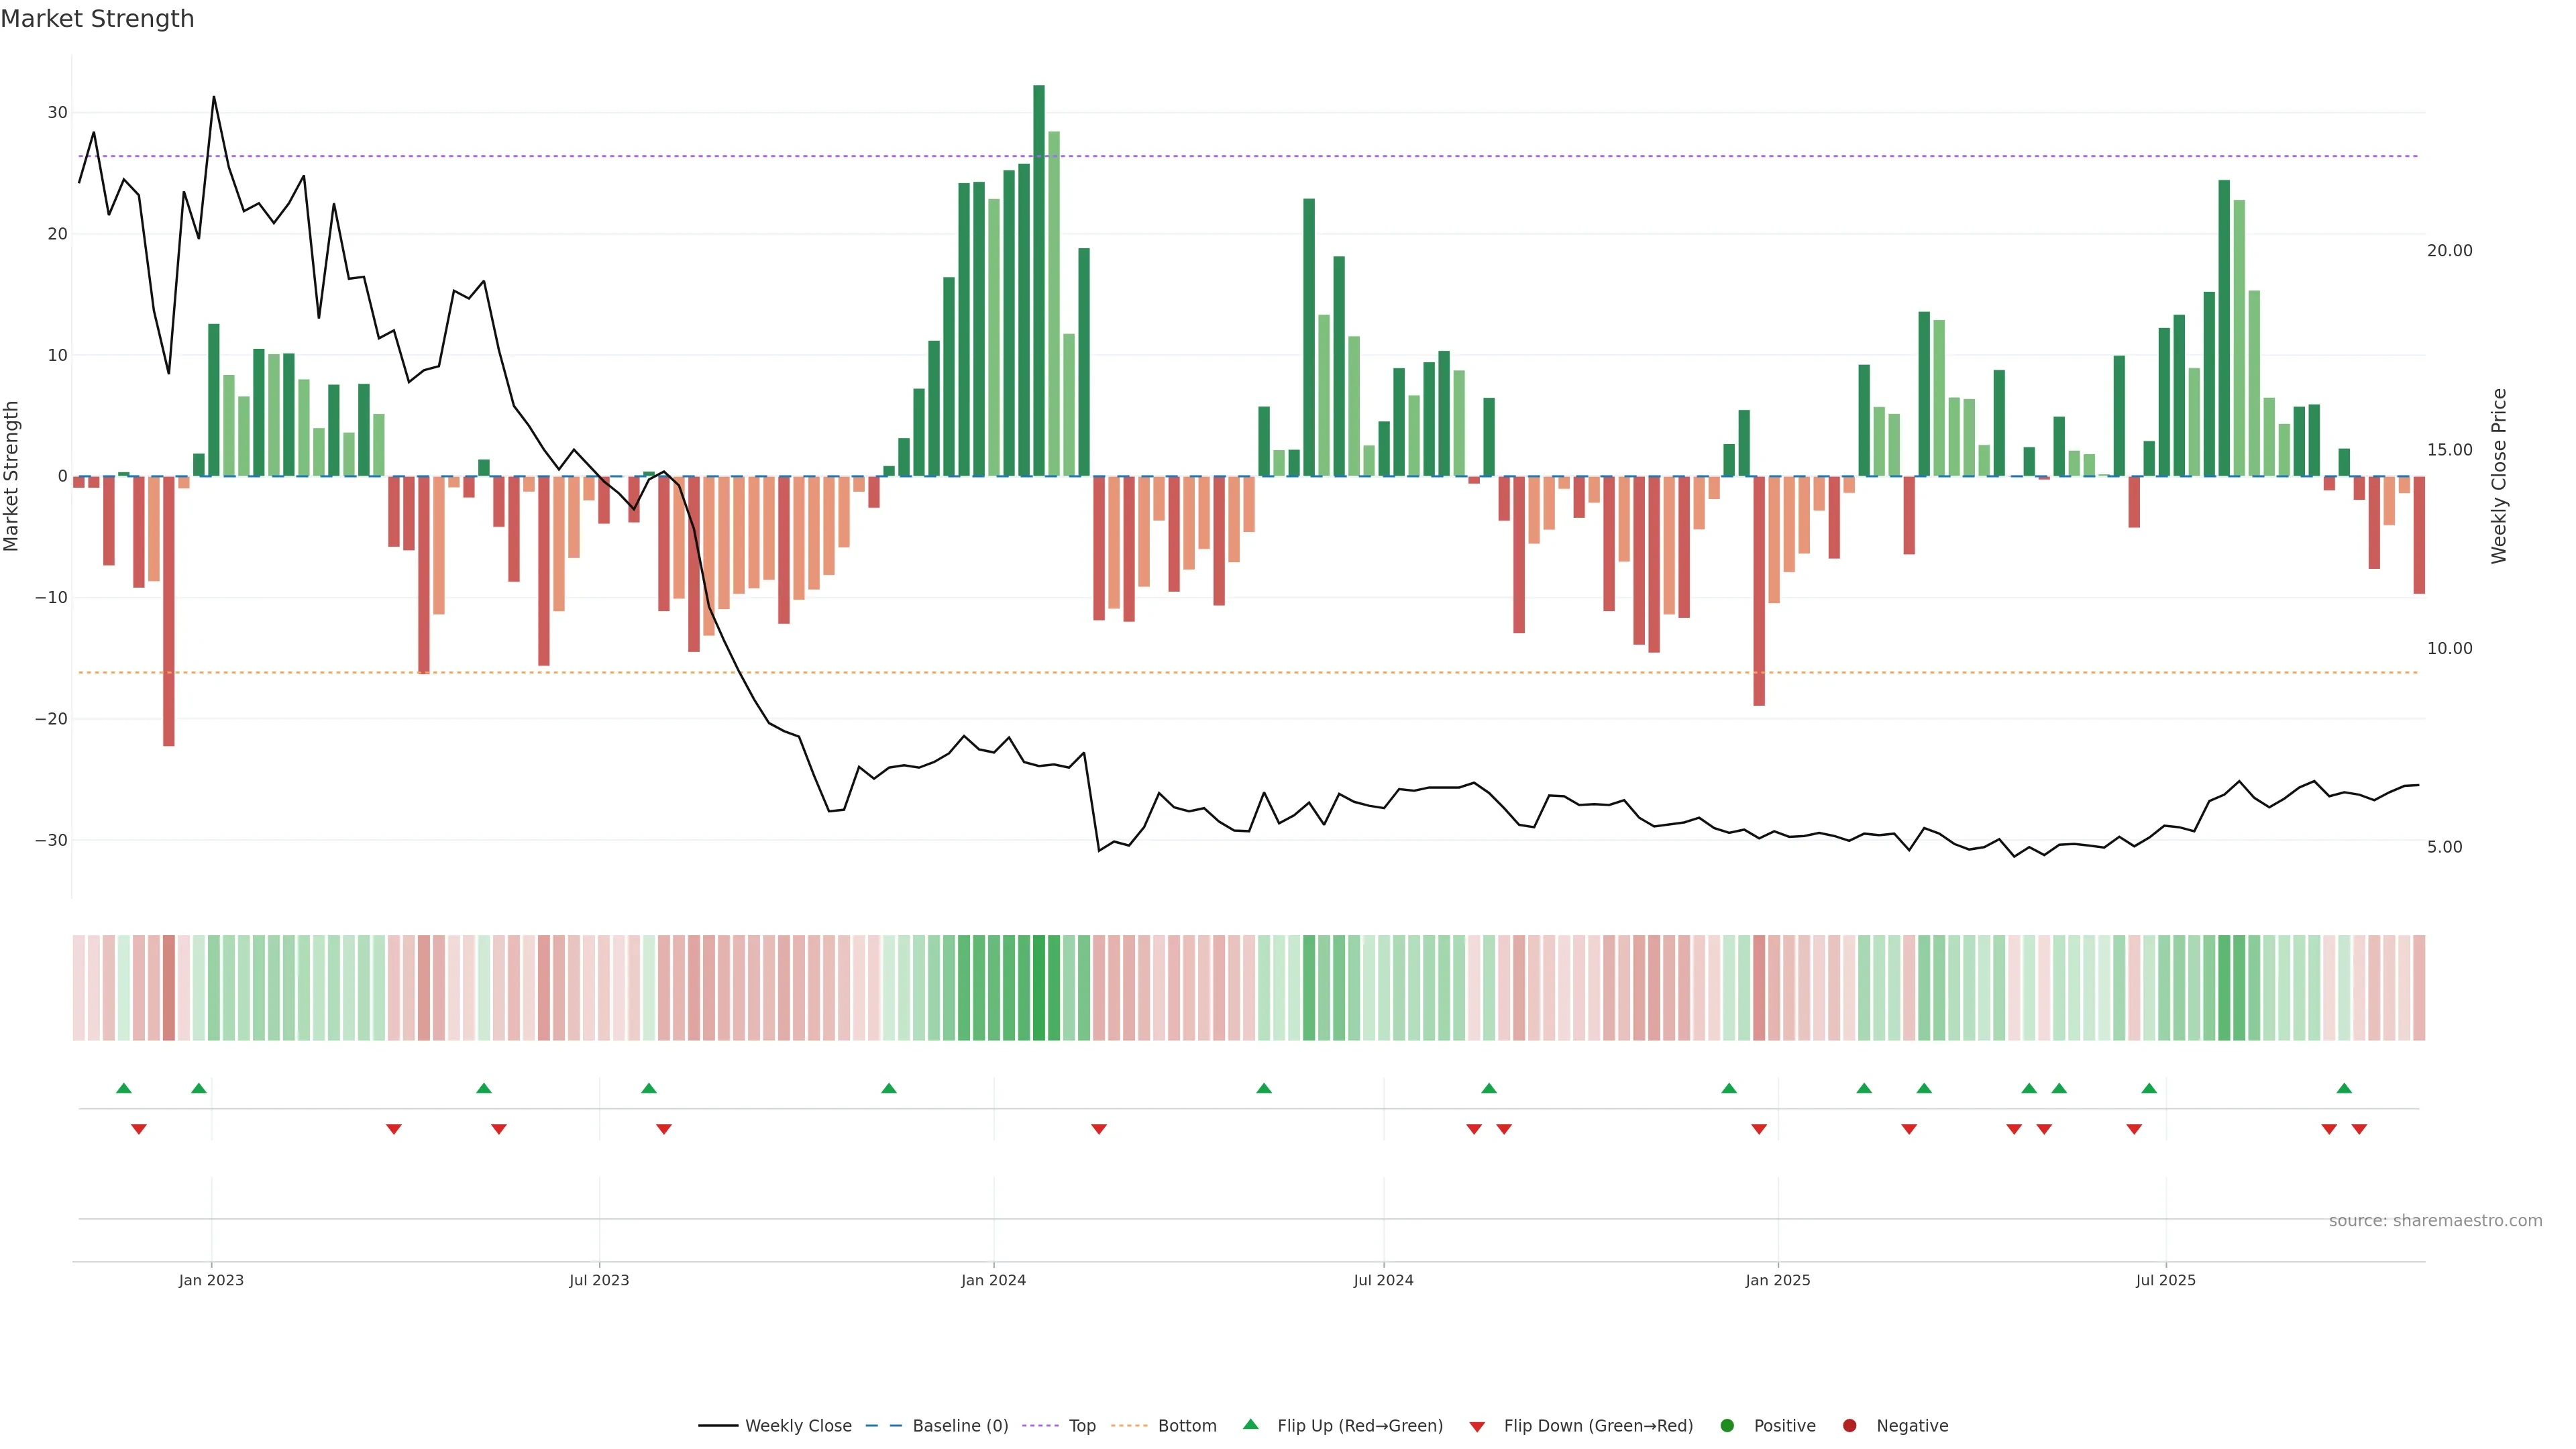Click the 'Weekly Close Price' right axis title
2576x1449 pixels.
(2499, 476)
